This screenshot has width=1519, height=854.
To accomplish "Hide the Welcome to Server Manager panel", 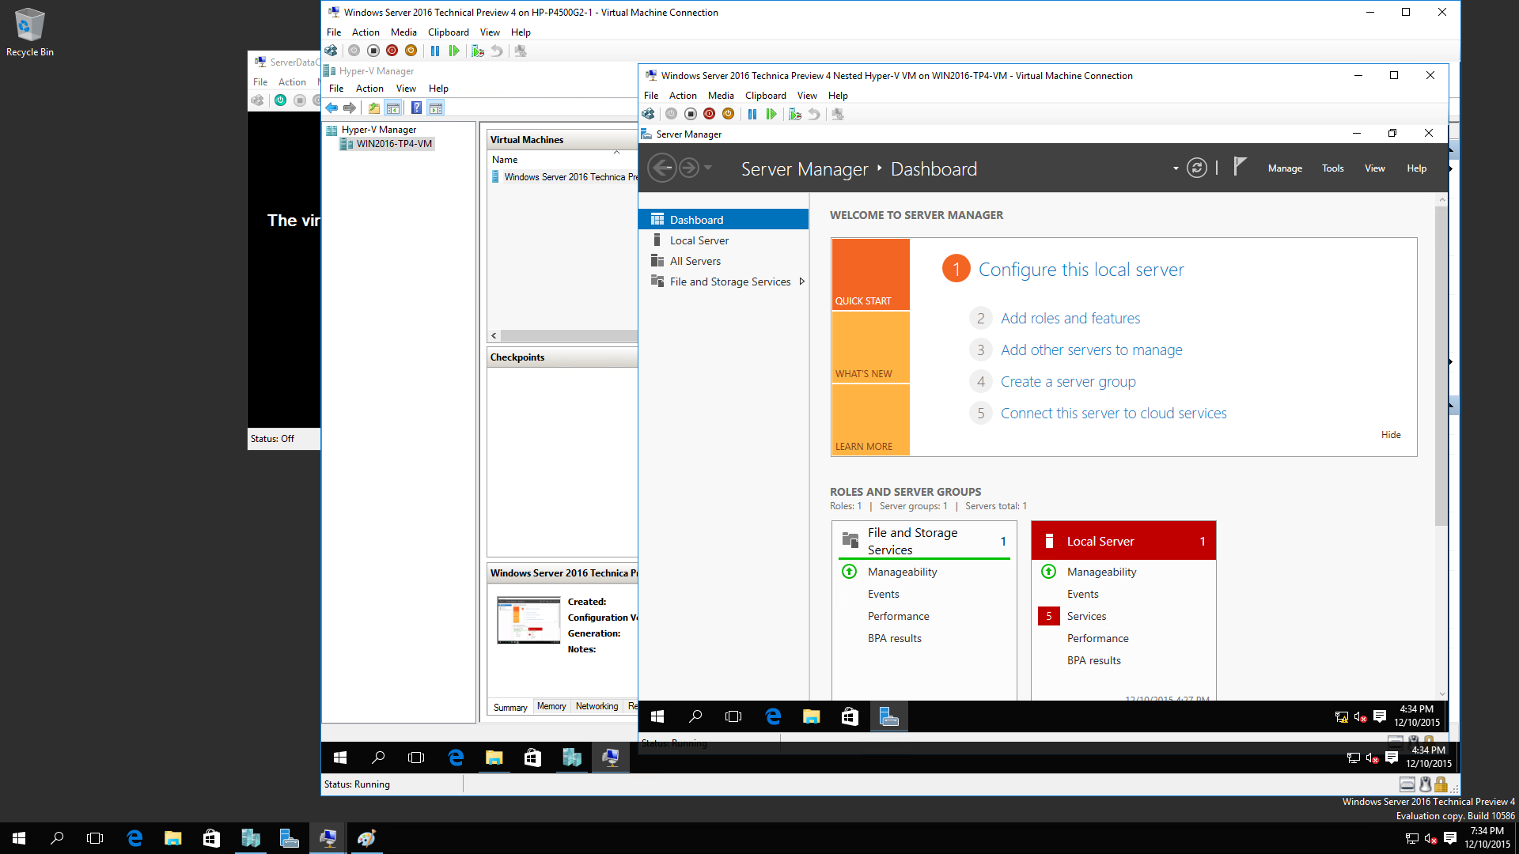I will [1391, 435].
